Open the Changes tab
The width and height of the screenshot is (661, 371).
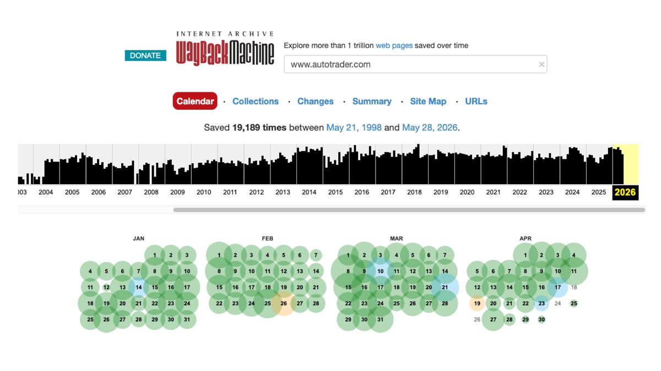[x=316, y=101]
